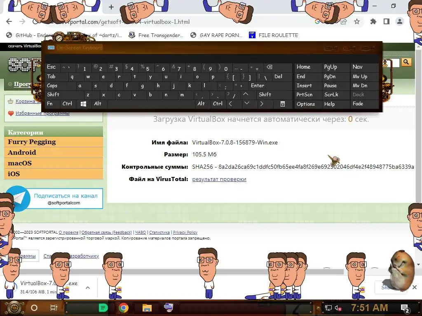The height and width of the screenshot is (316, 422).
Task: Click the Telegram paper plane icon
Action: (x=18, y=199)
